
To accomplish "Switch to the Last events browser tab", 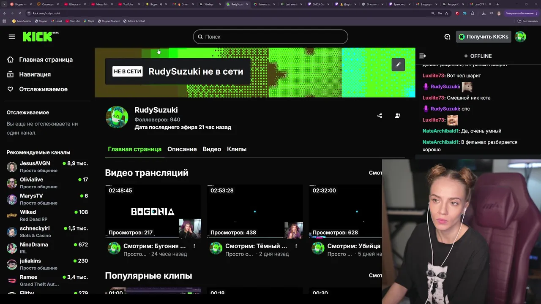I will click(290, 4).
